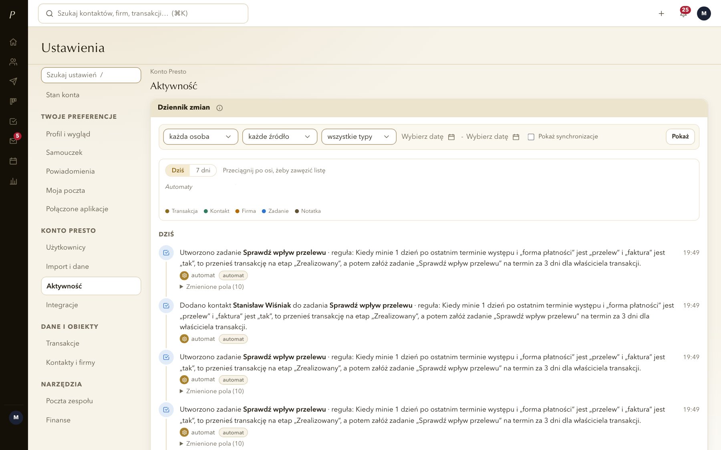Focus the global search field
Viewport: 721px width, 450px height.
[143, 14]
